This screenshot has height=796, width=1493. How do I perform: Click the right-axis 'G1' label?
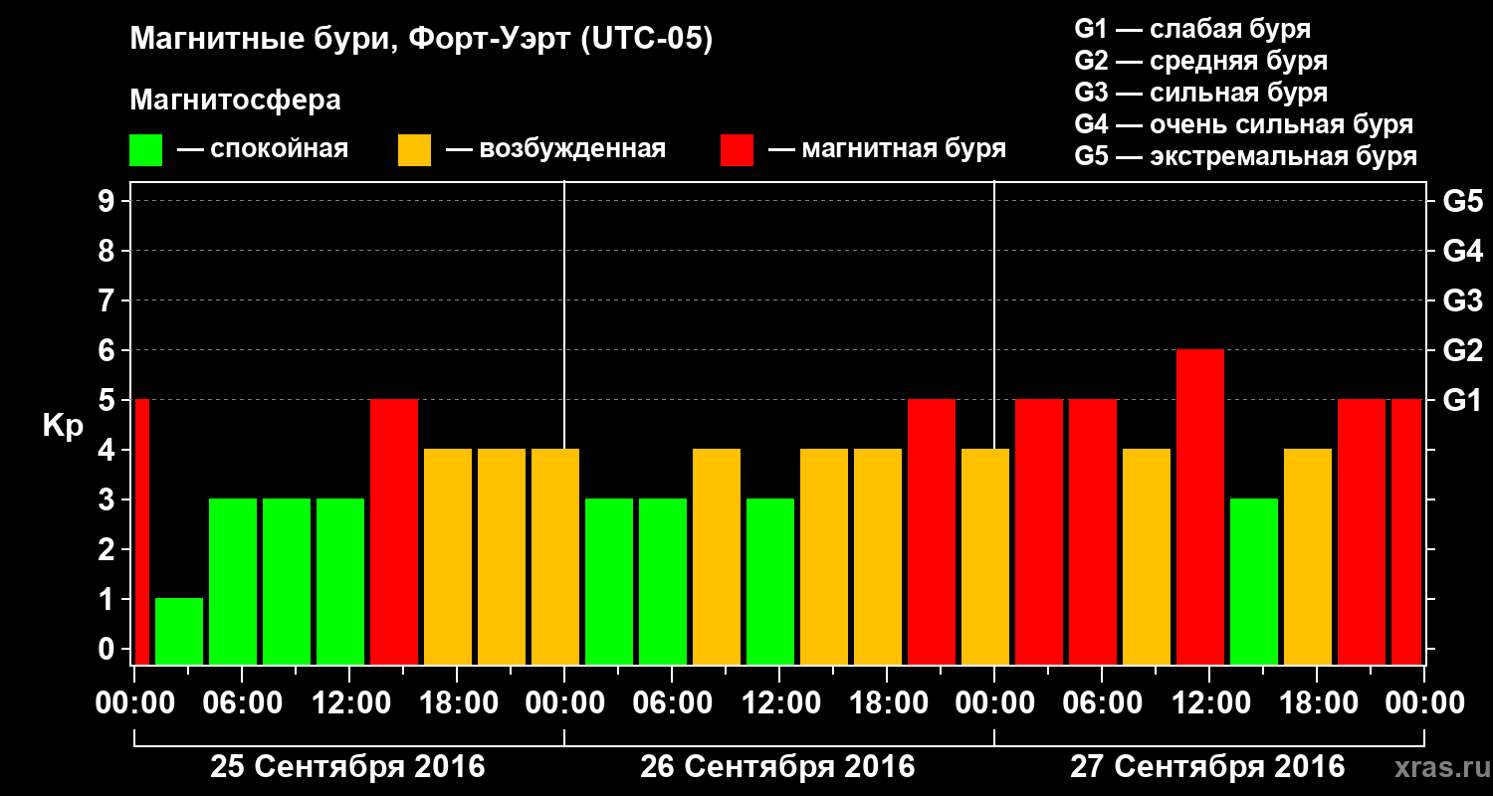pos(1463,400)
